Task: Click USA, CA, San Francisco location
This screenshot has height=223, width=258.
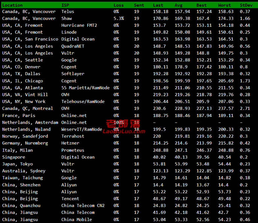Action: click(x=30, y=39)
